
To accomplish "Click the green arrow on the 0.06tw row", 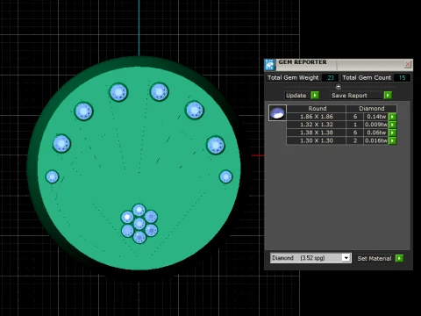I will pos(392,133).
